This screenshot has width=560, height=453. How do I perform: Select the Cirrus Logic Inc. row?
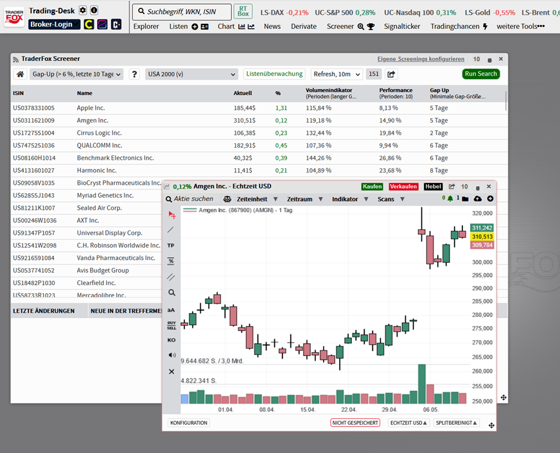coord(259,133)
